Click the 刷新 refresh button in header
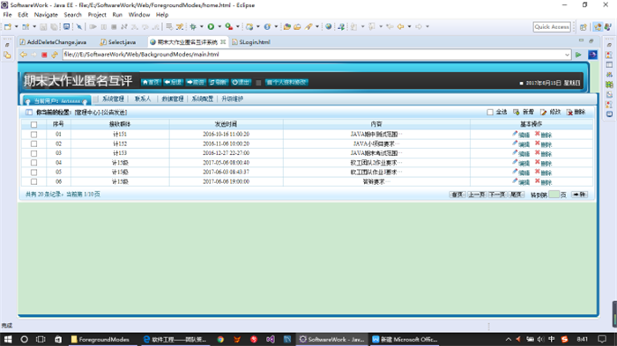Image resolution: width=617 pixels, height=346 pixels. [x=218, y=82]
